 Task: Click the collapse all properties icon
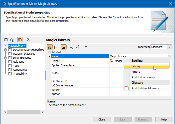click(x=78, y=47)
